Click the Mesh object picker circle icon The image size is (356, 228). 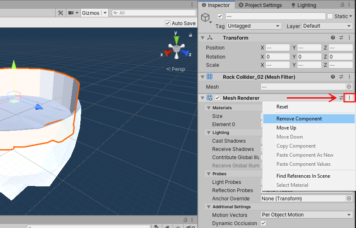pos(349,87)
